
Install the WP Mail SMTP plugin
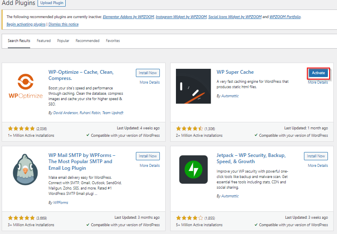(x=148, y=156)
